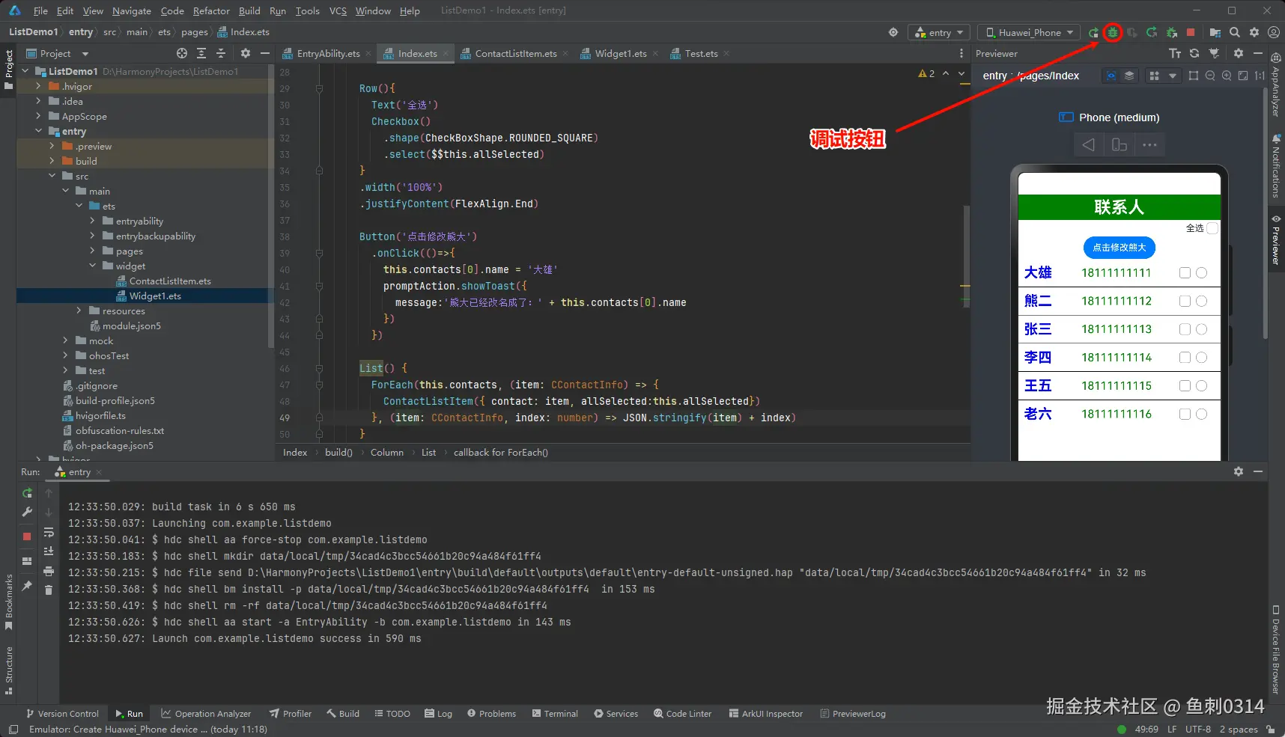Click the green Debug bug icon
The width and height of the screenshot is (1285, 737).
[x=1113, y=32]
